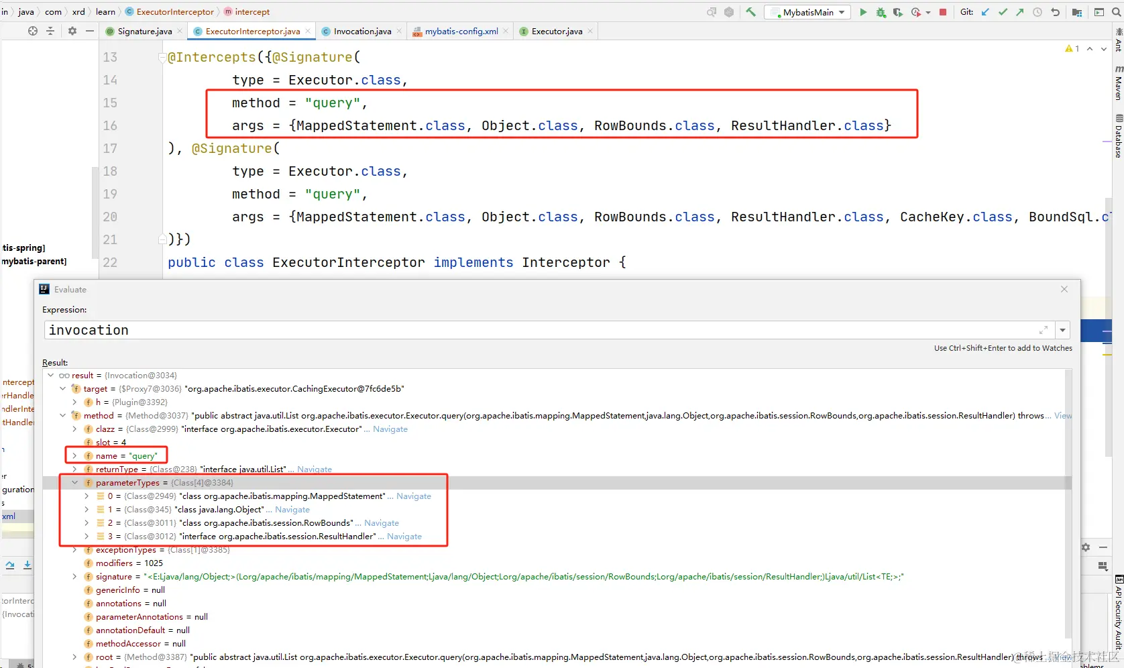Click the Profiler run icon
Screen dimensions: 1124x668
coord(915,12)
